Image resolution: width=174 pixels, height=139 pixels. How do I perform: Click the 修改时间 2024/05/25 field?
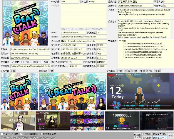pos(30,58)
